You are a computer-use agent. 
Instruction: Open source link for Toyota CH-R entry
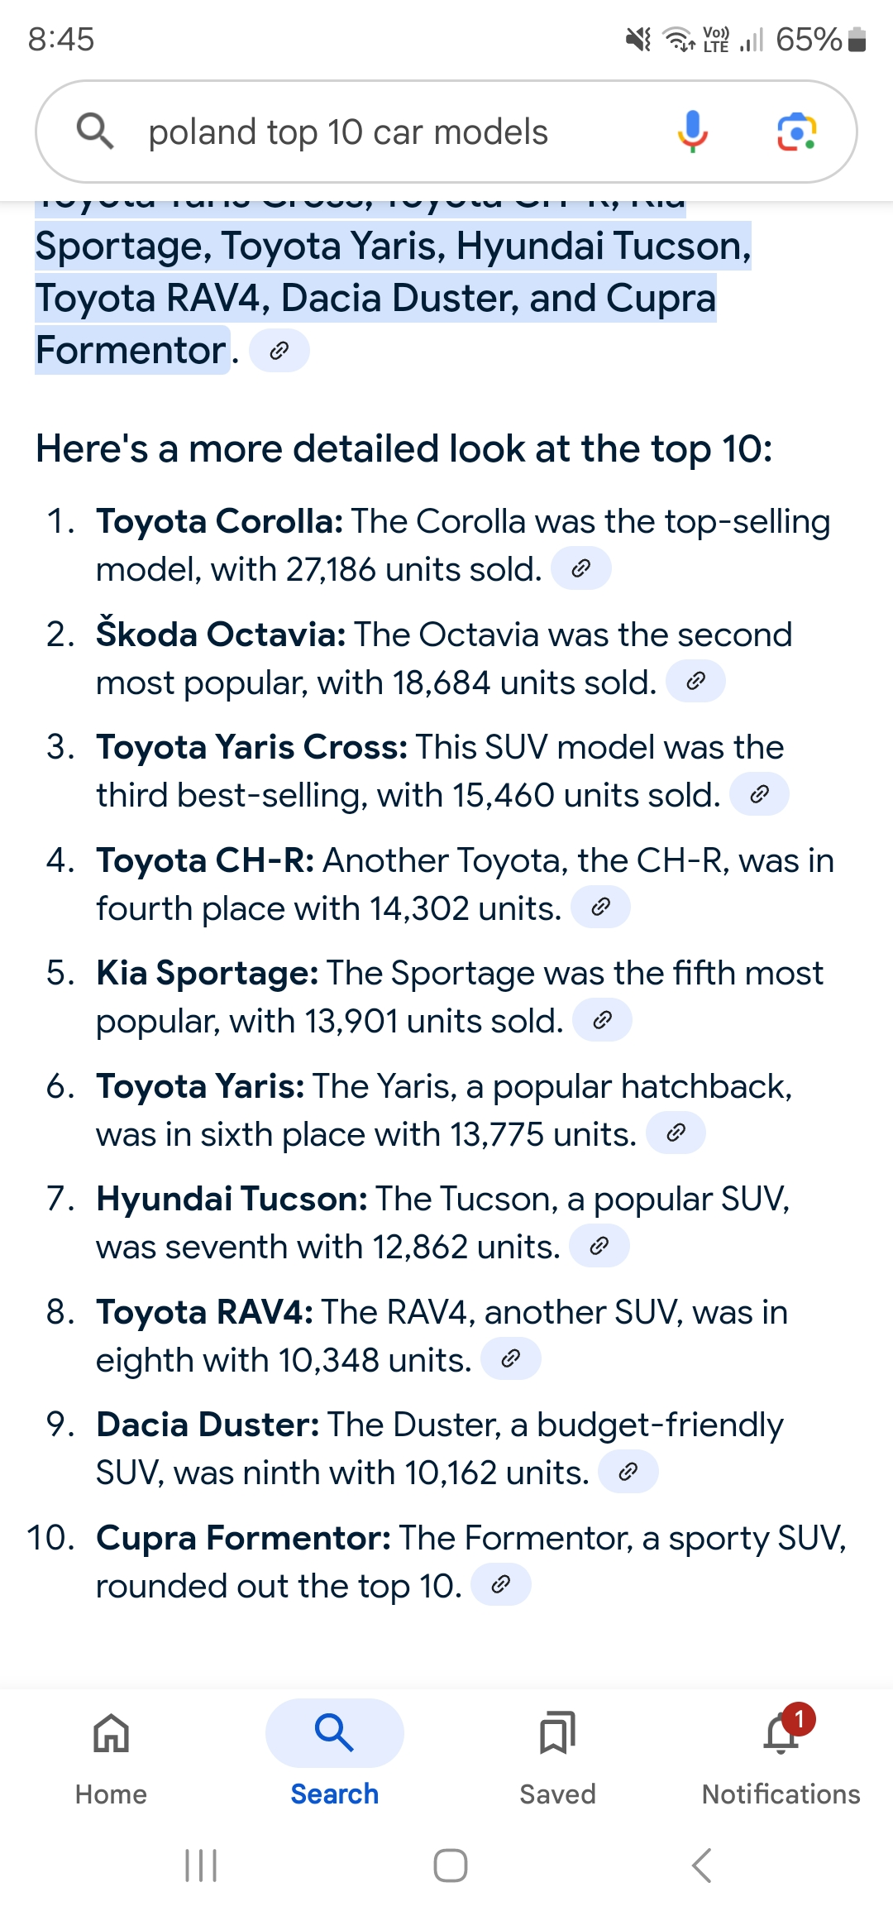[600, 908]
